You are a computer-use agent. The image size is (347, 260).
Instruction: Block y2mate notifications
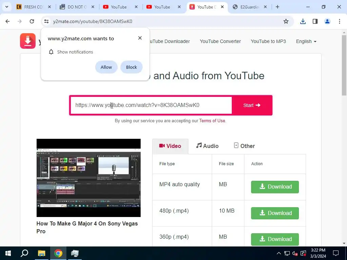tap(131, 67)
